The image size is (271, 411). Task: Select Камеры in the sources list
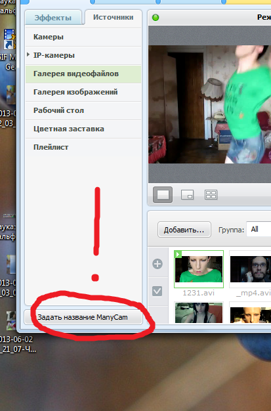click(83, 37)
